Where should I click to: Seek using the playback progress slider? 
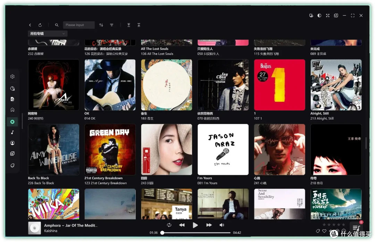point(196,233)
